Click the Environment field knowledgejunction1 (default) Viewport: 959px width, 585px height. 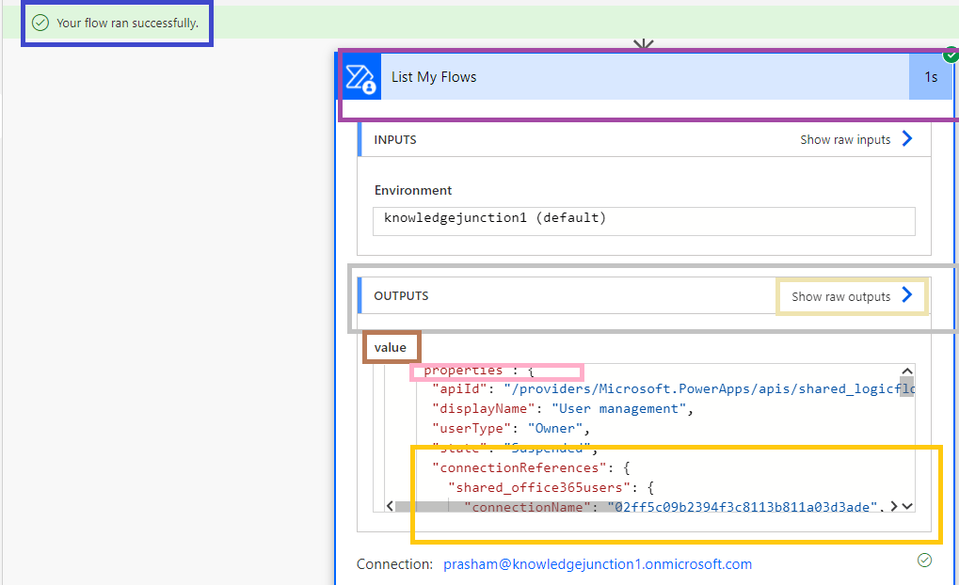[644, 221]
